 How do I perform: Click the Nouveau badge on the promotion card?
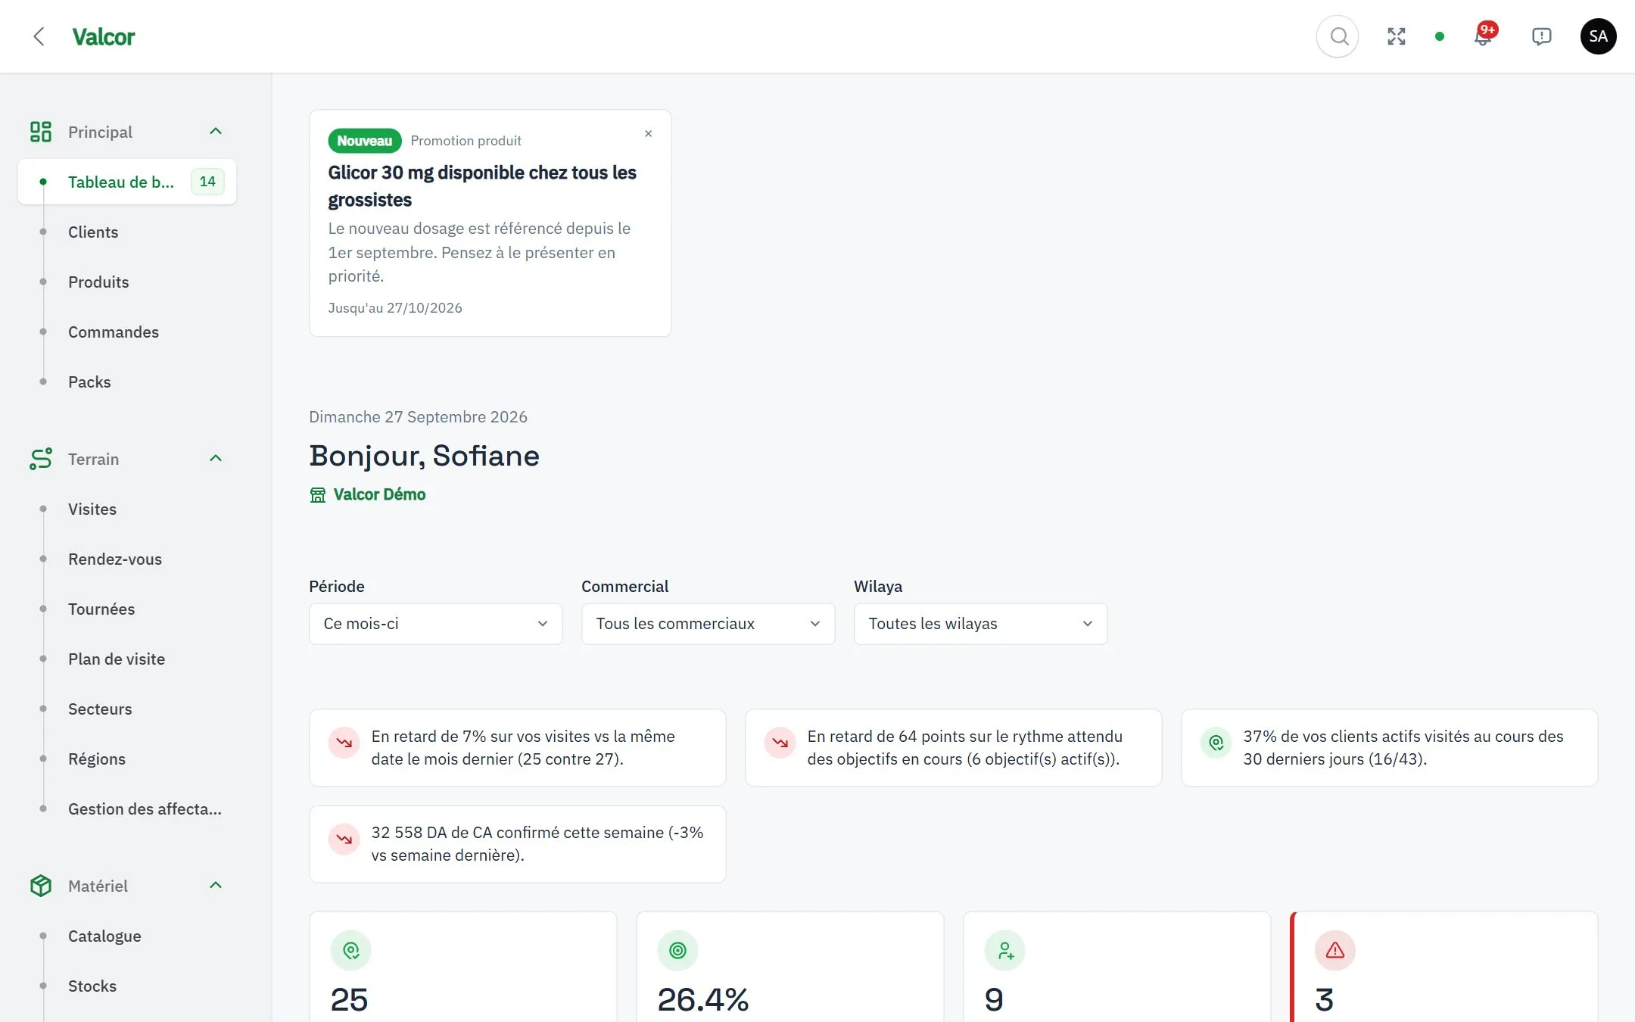[364, 141]
